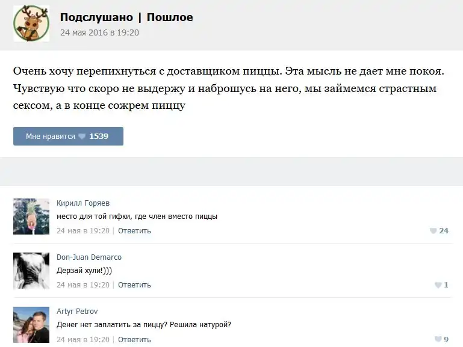Click the name Artyr Petrov

pyautogui.click(x=77, y=312)
